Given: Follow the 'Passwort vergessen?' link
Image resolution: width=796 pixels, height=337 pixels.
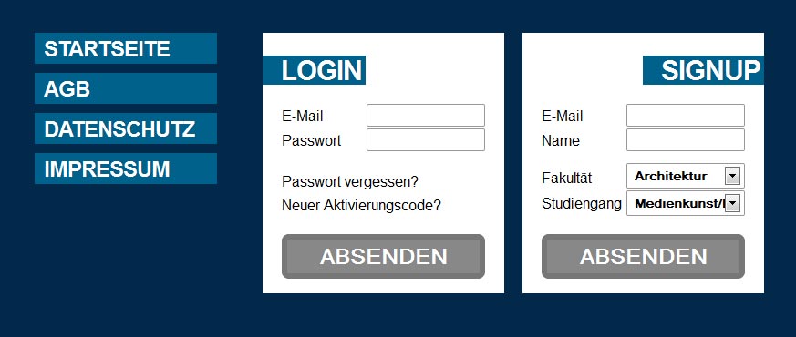Looking at the screenshot, I should point(350,182).
